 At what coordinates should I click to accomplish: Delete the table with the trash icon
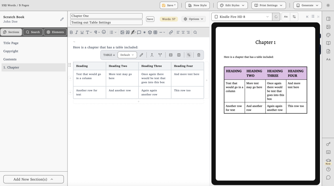[x=199, y=55]
